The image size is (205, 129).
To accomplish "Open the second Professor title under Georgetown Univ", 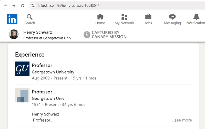I will click(42, 92).
